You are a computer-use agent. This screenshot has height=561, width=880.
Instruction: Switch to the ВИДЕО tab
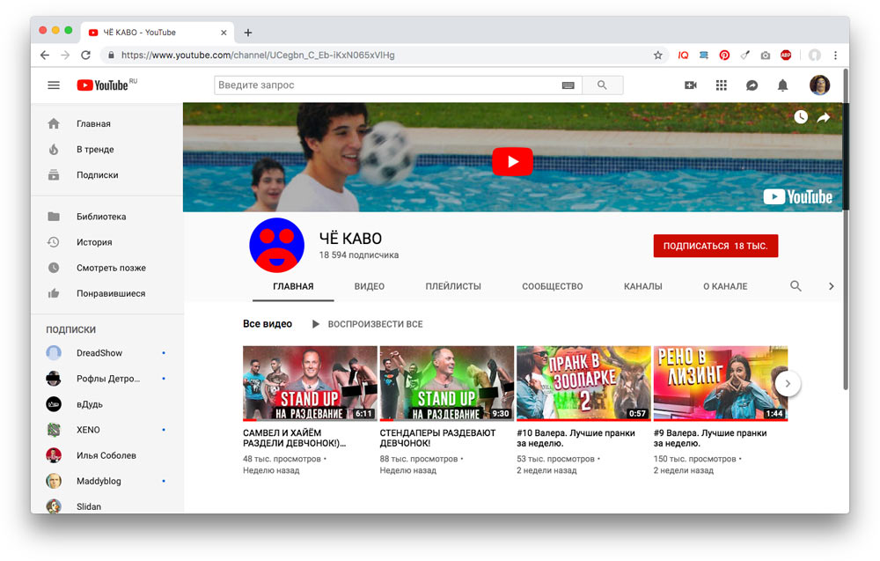pos(370,286)
